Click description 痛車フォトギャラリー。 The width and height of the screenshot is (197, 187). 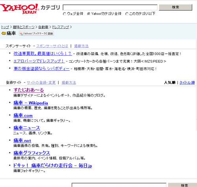(30, 171)
